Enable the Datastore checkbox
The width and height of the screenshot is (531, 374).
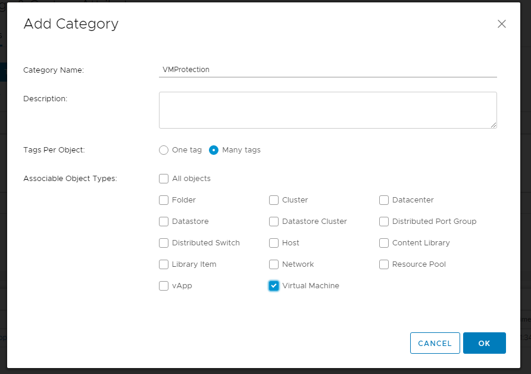tap(164, 221)
